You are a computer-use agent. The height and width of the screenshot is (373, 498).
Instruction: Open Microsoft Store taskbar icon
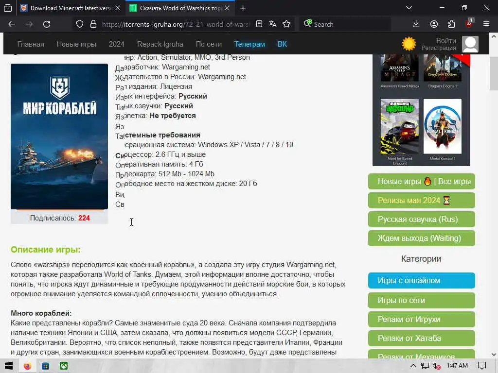click(x=45, y=366)
